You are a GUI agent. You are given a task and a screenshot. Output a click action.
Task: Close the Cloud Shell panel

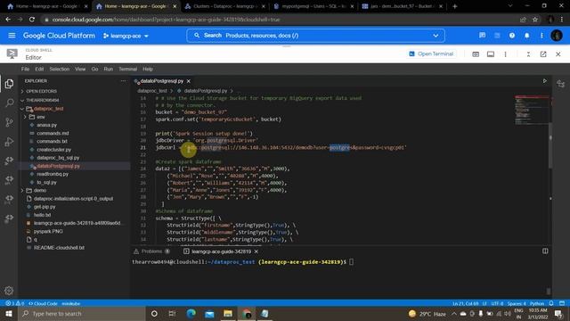[x=558, y=53]
